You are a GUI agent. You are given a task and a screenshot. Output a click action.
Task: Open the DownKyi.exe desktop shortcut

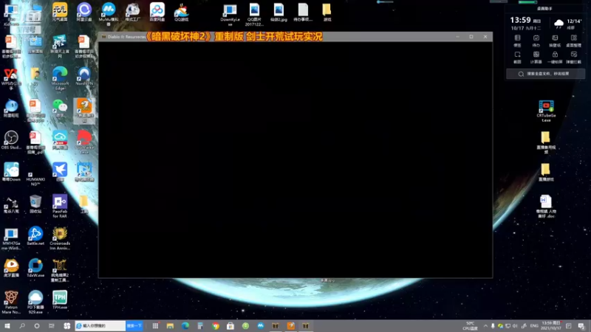pos(230,15)
